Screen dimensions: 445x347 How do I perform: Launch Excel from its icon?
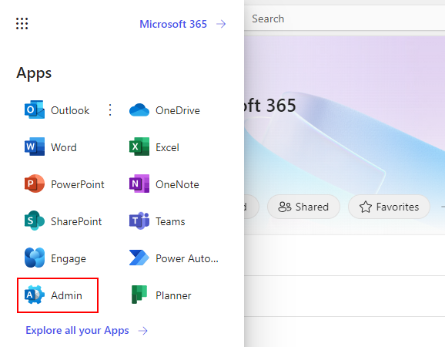click(139, 147)
